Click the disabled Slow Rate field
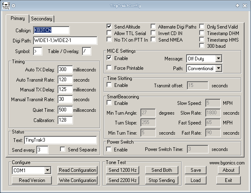251x193 pixels. pos(213,113)
